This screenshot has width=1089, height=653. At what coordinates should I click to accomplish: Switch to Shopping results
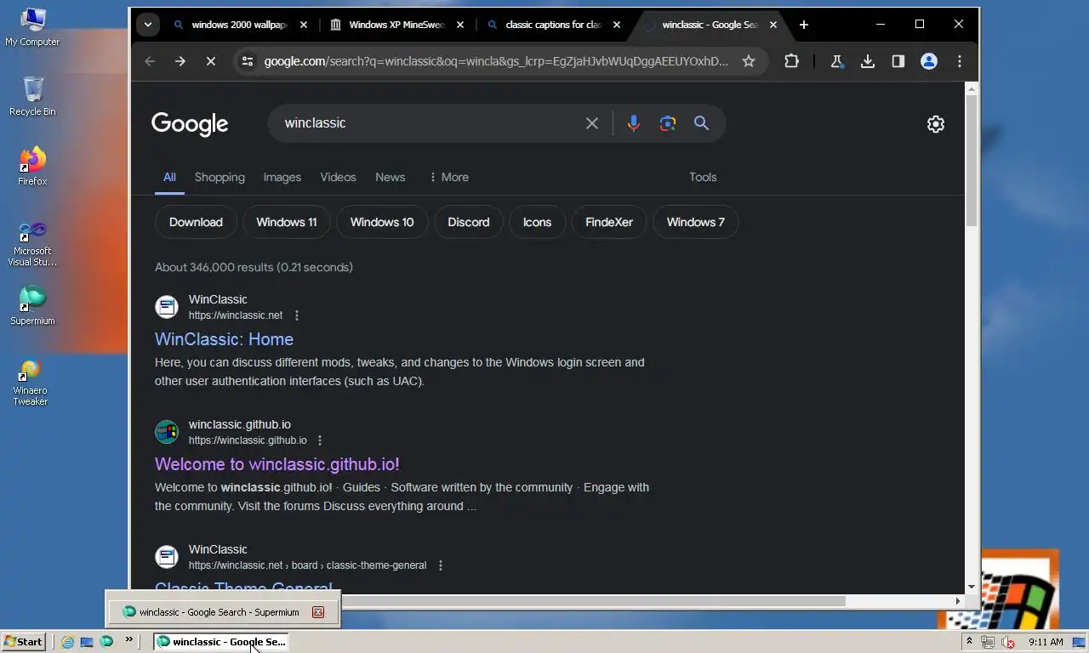tap(220, 177)
